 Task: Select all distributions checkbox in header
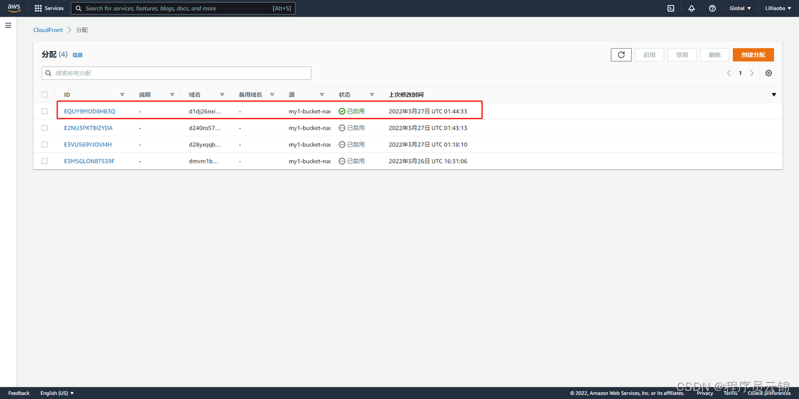pos(44,95)
